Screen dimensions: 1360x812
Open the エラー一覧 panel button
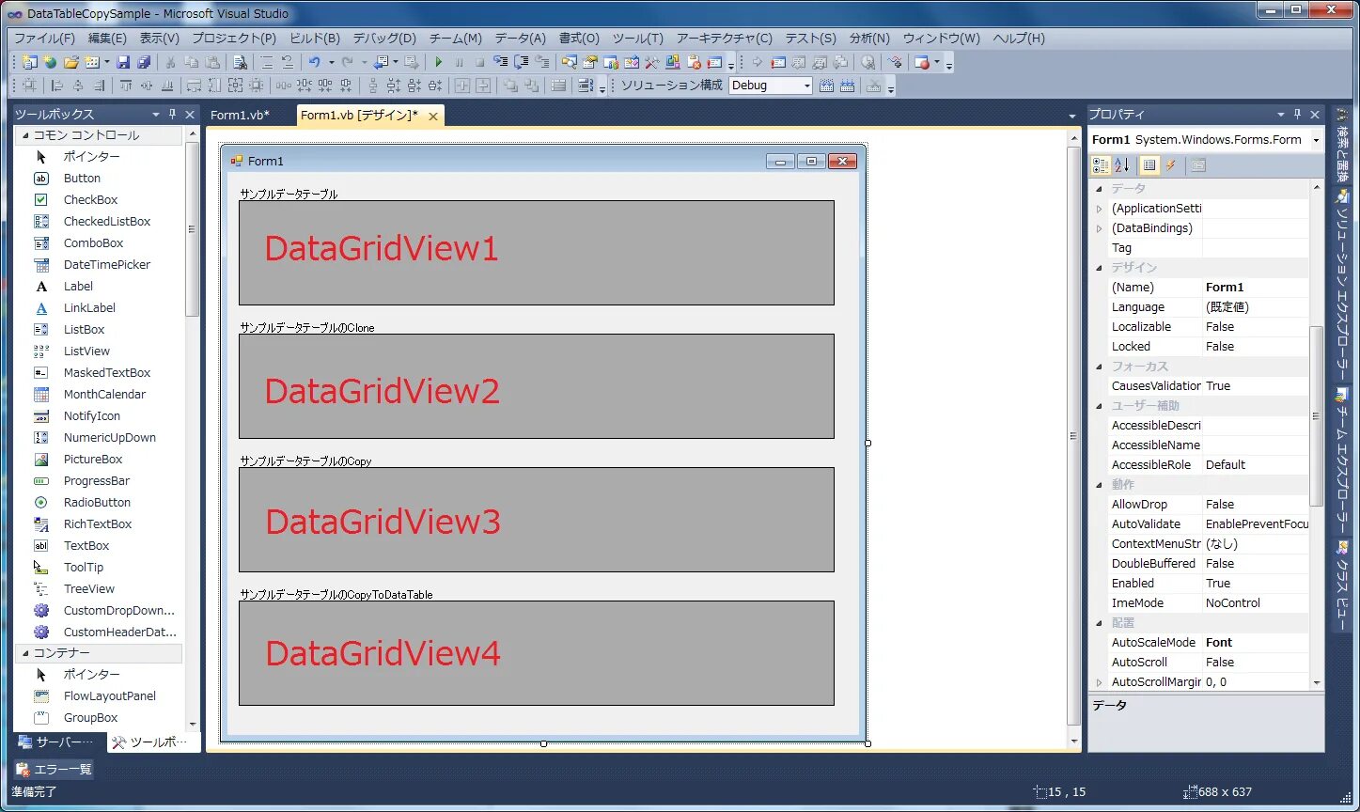click(x=54, y=769)
